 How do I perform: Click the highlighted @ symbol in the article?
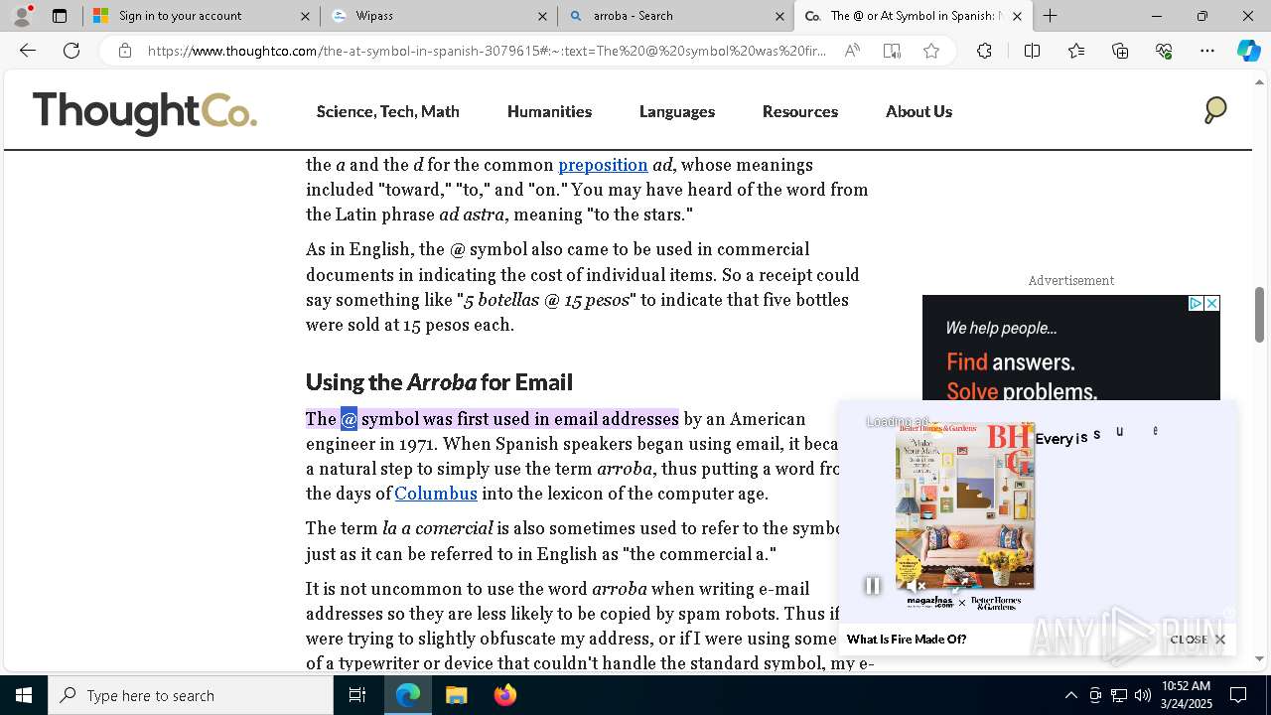(349, 419)
